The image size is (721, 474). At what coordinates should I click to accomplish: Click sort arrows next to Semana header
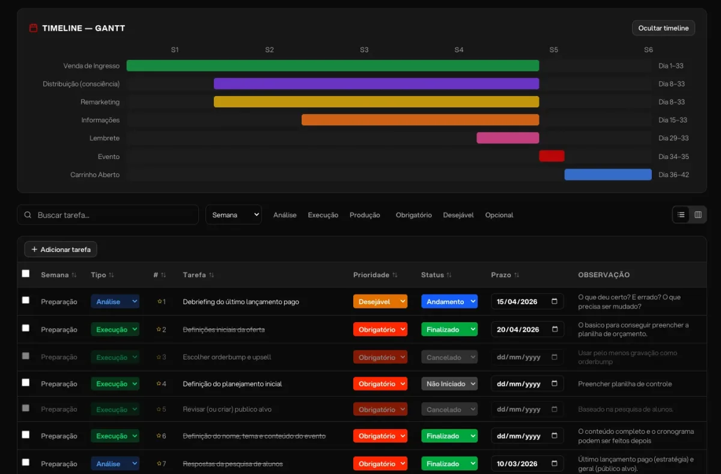click(x=74, y=275)
